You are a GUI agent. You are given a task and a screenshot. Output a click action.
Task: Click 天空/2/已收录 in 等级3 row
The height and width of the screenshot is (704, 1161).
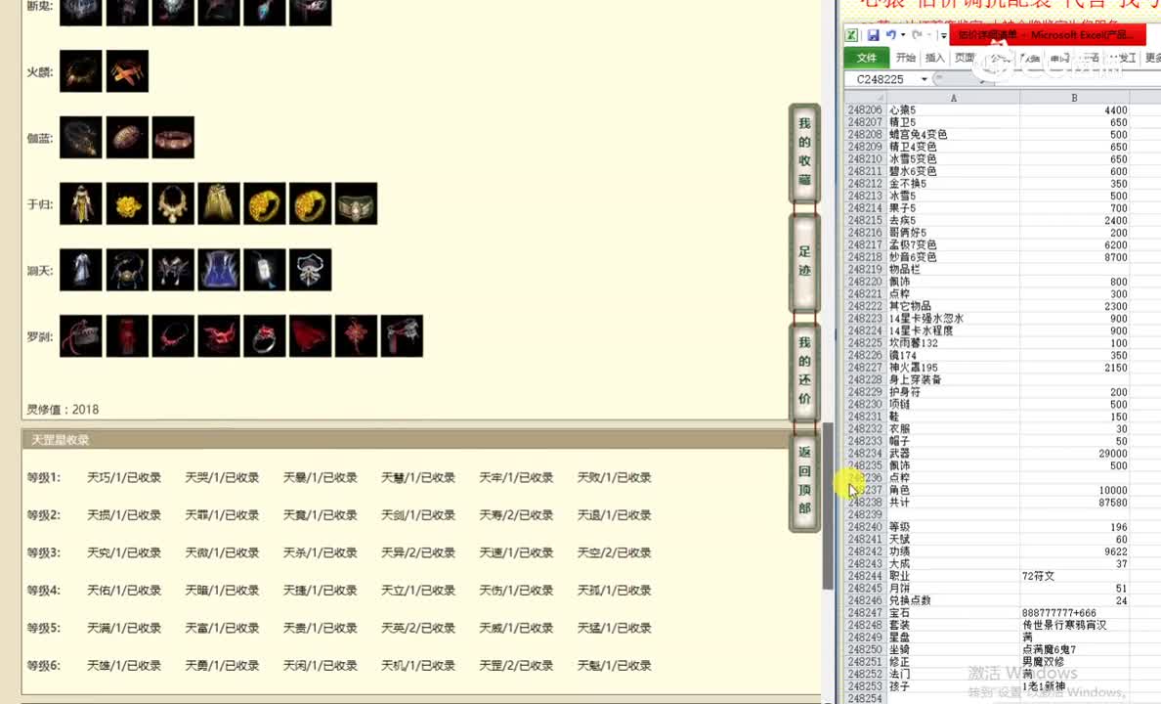(x=615, y=552)
